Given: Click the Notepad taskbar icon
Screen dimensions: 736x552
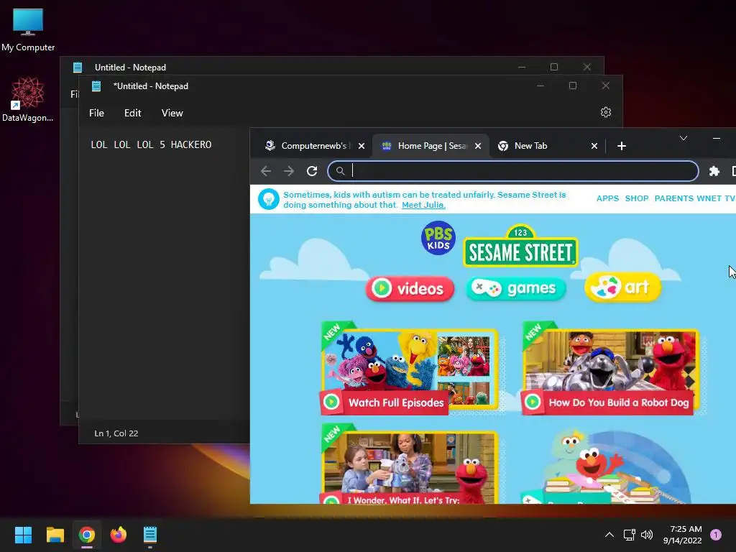Looking at the screenshot, I should pyautogui.click(x=149, y=535).
